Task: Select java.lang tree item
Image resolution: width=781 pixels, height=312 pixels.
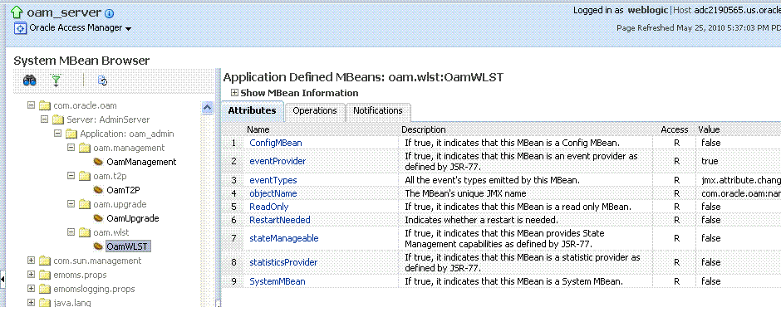Action: pyautogui.click(x=72, y=303)
